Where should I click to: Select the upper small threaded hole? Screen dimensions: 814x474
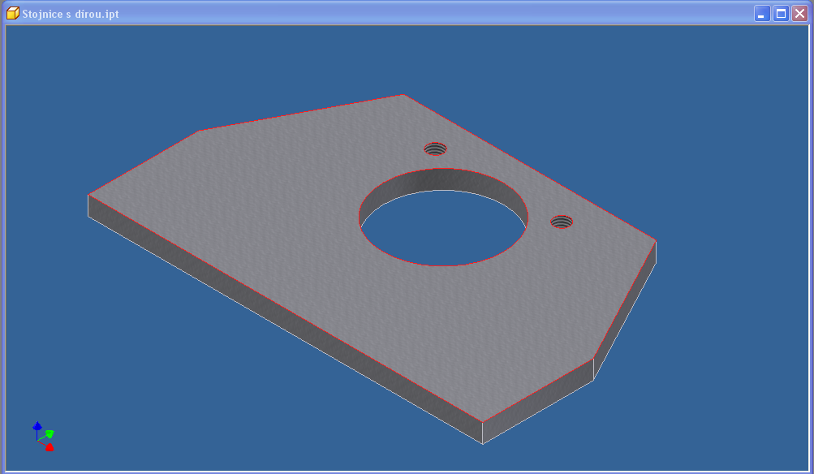(x=435, y=149)
